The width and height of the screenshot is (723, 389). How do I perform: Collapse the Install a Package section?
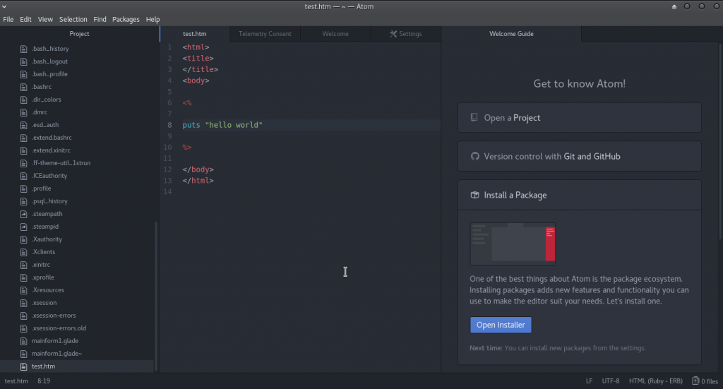click(579, 195)
